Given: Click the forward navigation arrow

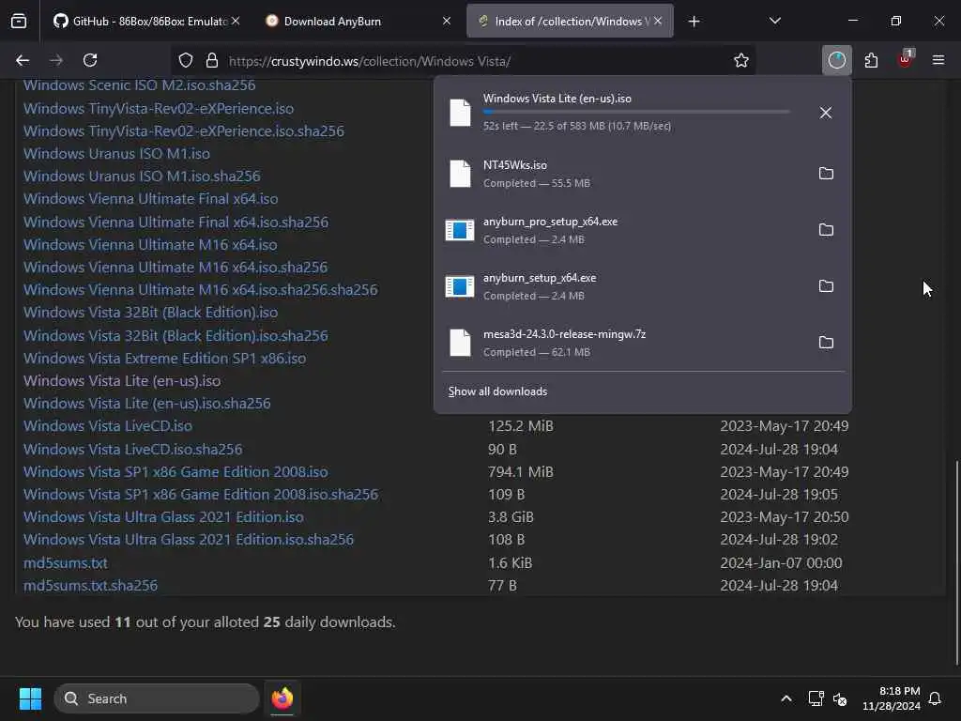Looking at the screenshot, I should click(56, 60).
